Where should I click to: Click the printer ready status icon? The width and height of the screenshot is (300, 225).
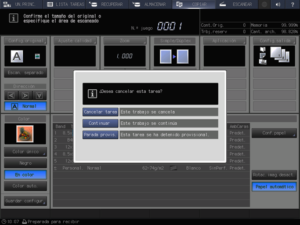(x=24, y=222)
